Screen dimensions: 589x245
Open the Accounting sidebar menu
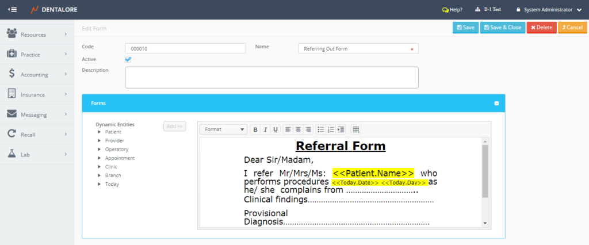(x=37, y=75)
